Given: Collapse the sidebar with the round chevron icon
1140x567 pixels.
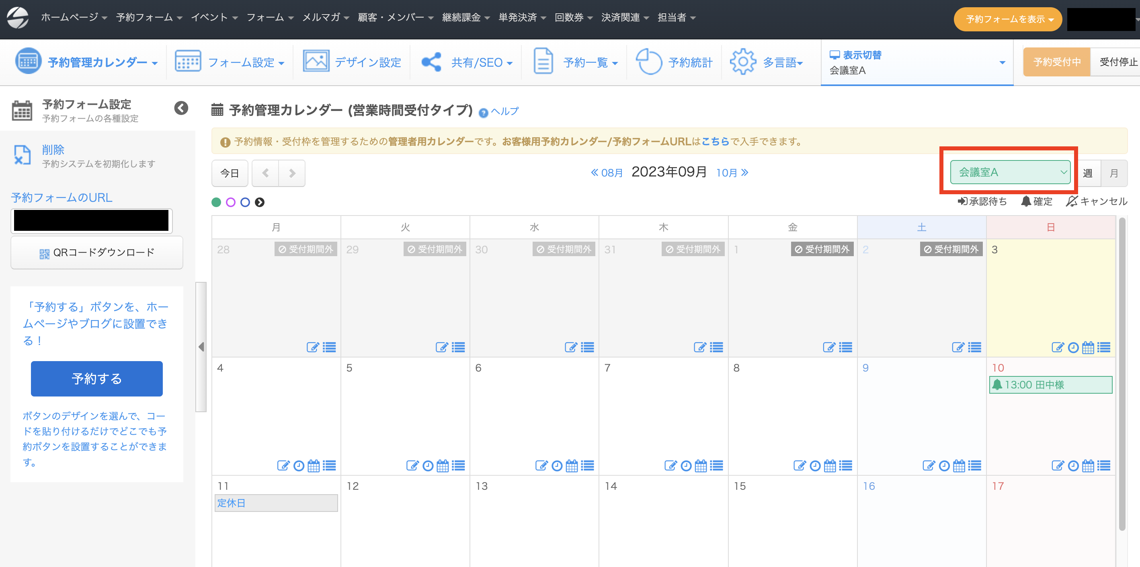Looking at the screenshot, I should pos(181,109).
